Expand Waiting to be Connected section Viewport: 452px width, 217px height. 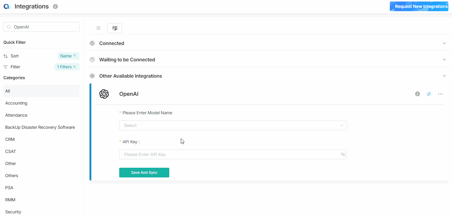tap(444, 60)
